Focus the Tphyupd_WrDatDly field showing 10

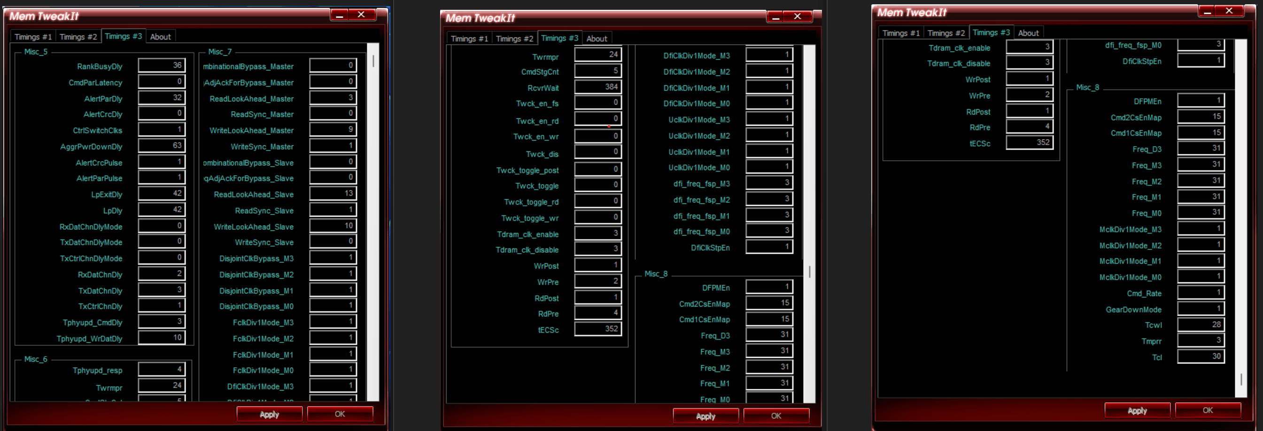pos(162,338)
